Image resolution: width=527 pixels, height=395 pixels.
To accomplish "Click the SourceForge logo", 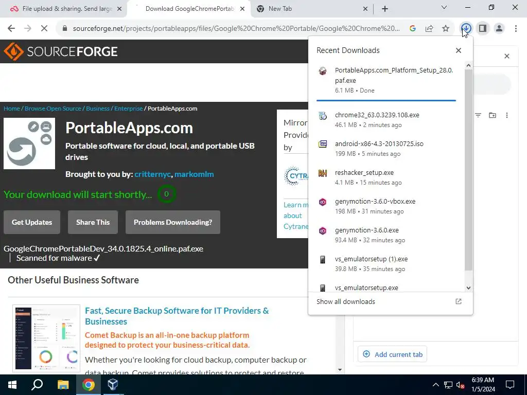I will click(x=61, y=51).
